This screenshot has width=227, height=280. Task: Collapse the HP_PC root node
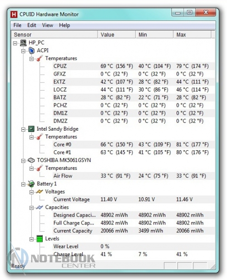click(x=15, y=43)
